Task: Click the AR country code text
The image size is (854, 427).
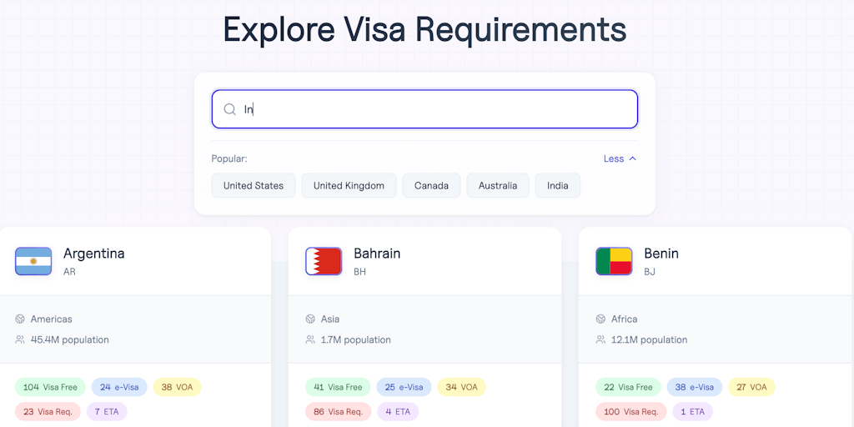Action: point(69,271)
